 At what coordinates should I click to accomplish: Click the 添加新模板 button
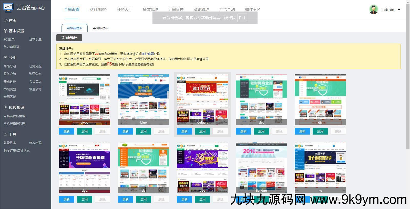[69, 38]
